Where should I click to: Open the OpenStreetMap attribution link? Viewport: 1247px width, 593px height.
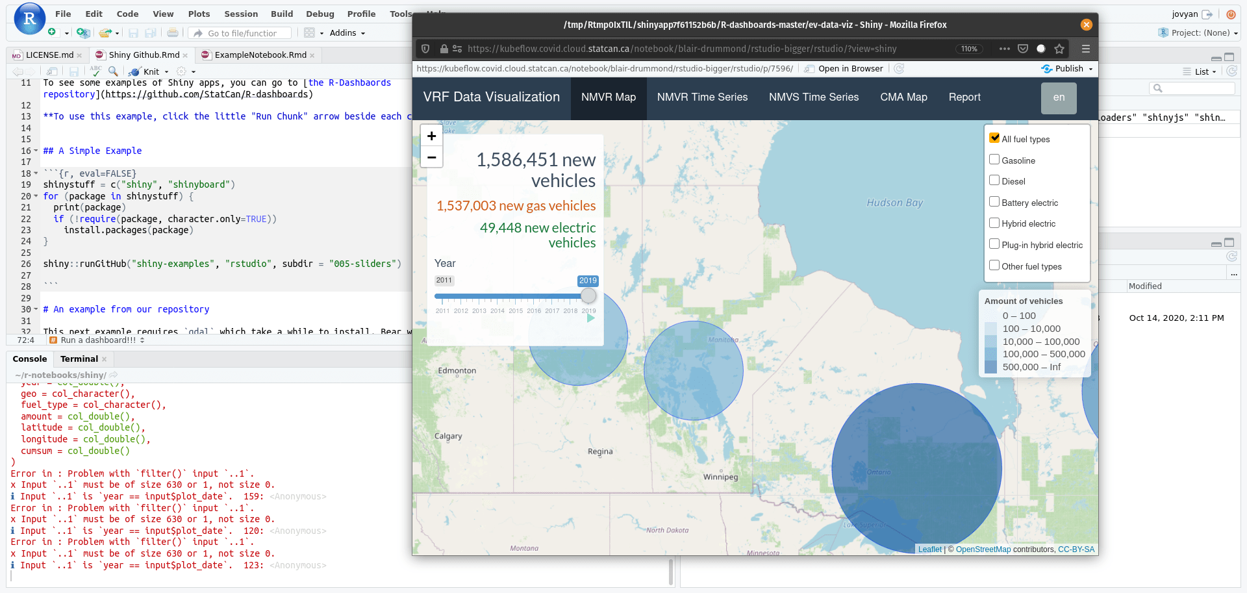[983, 549]
